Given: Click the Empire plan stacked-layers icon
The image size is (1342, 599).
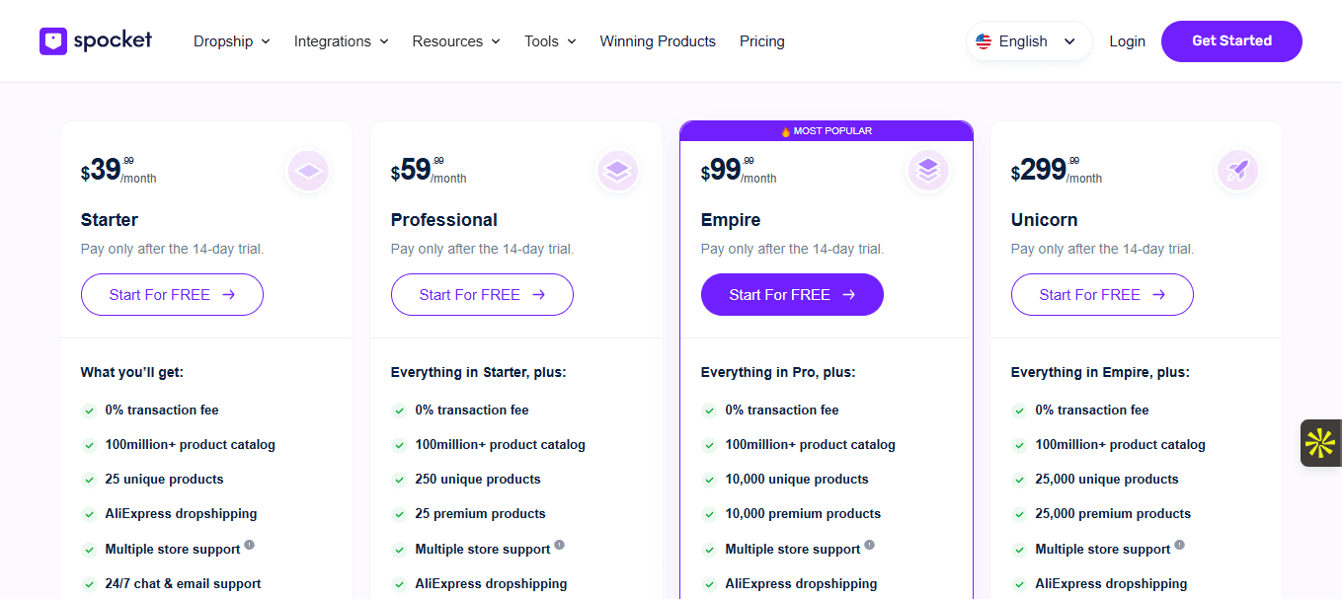Looking at the screenshot, I should [x=928, y=171].
